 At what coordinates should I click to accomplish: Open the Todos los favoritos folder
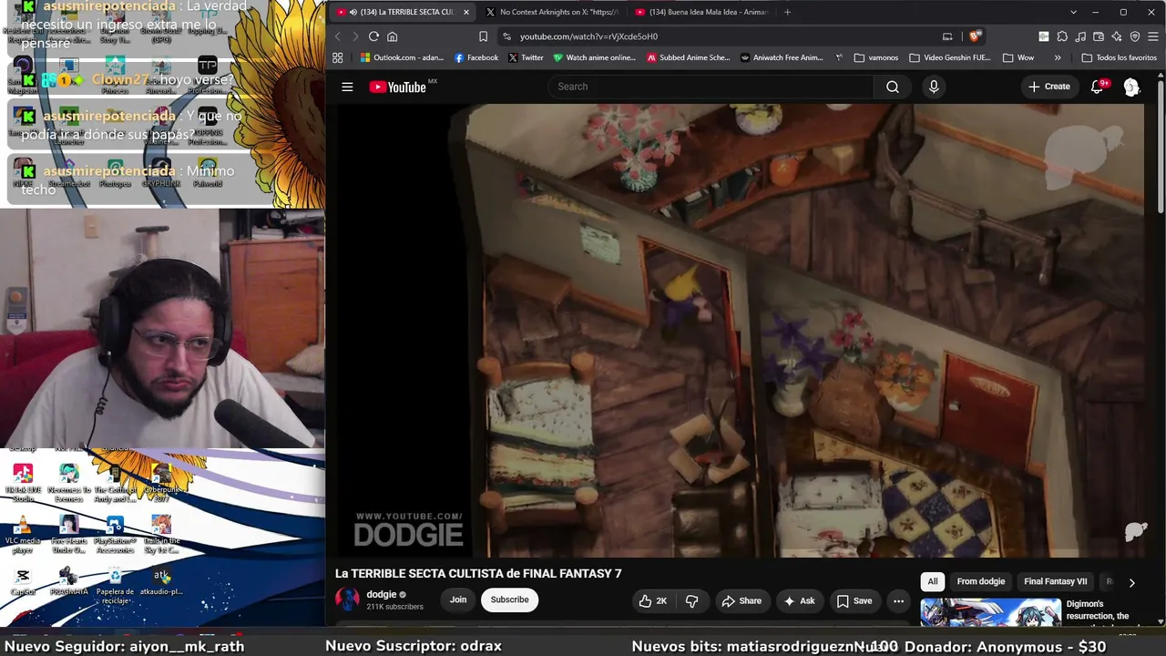pos(1119,57)
